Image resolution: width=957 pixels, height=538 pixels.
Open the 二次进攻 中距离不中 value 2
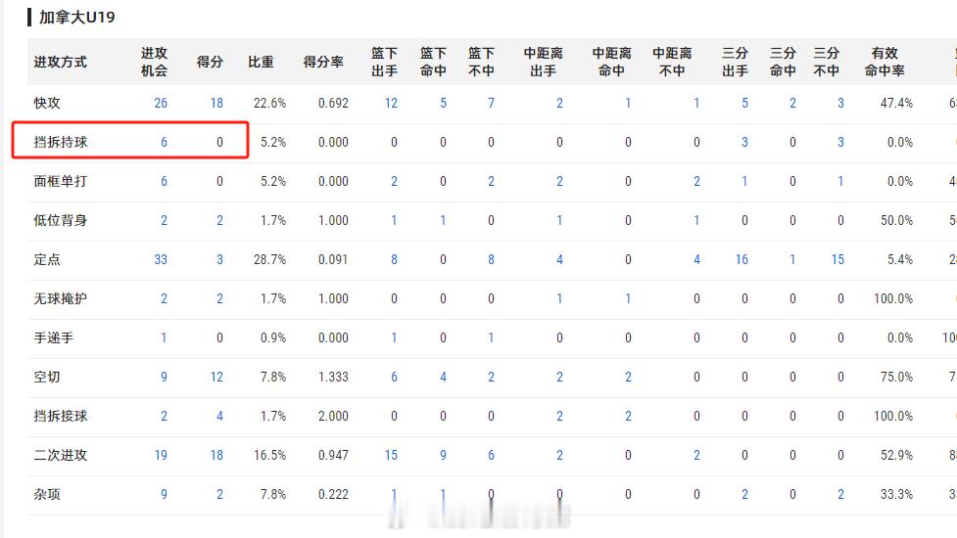[696, 455]
